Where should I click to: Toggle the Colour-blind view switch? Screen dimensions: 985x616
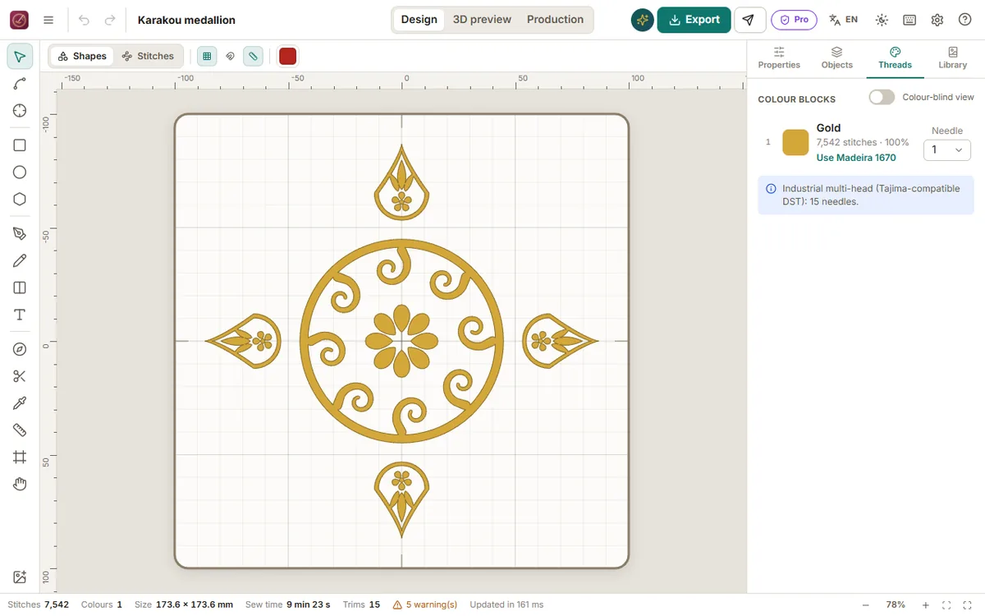882,97
